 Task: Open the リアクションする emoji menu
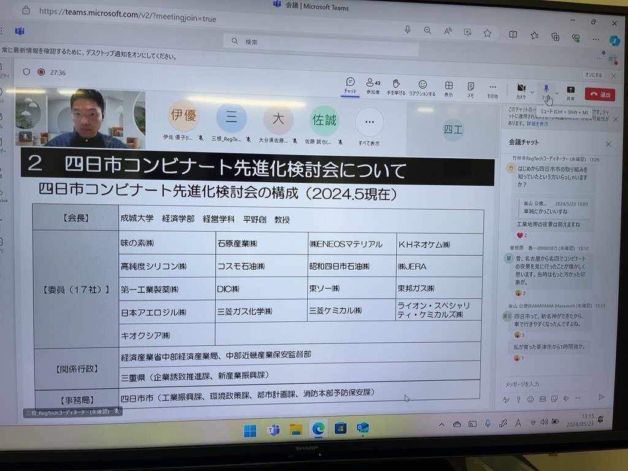tap(422, 88)
